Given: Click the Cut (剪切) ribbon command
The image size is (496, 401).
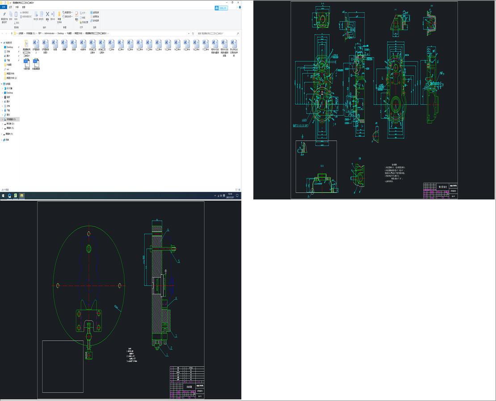Looking at the screenshot, I should tap(17, 23).
